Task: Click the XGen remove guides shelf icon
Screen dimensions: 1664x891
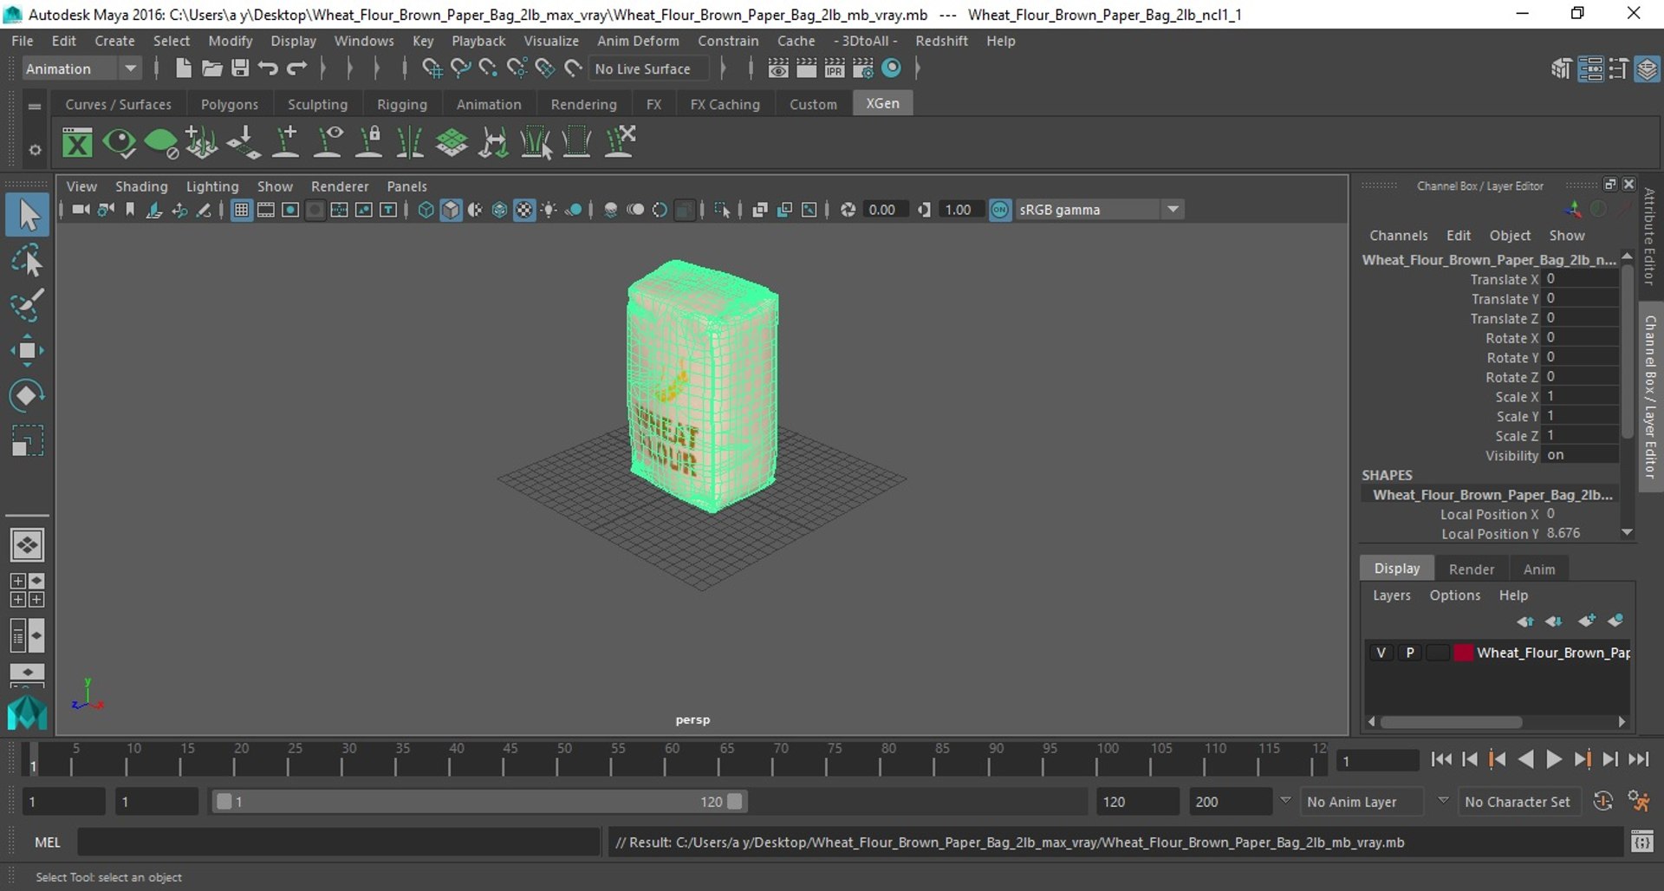Action: point(620,142)
